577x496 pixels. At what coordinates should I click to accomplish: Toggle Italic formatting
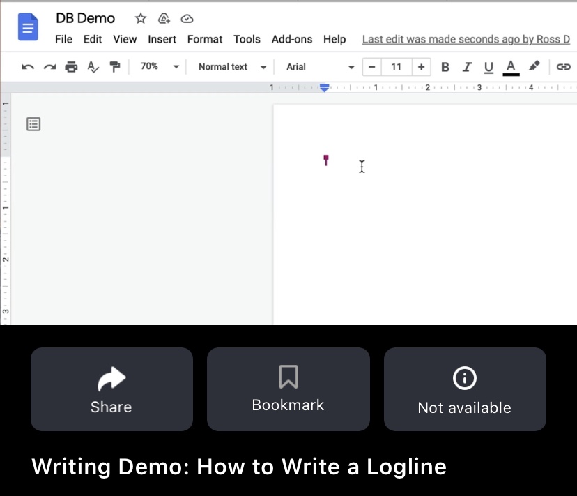click(x=467, y=67)
